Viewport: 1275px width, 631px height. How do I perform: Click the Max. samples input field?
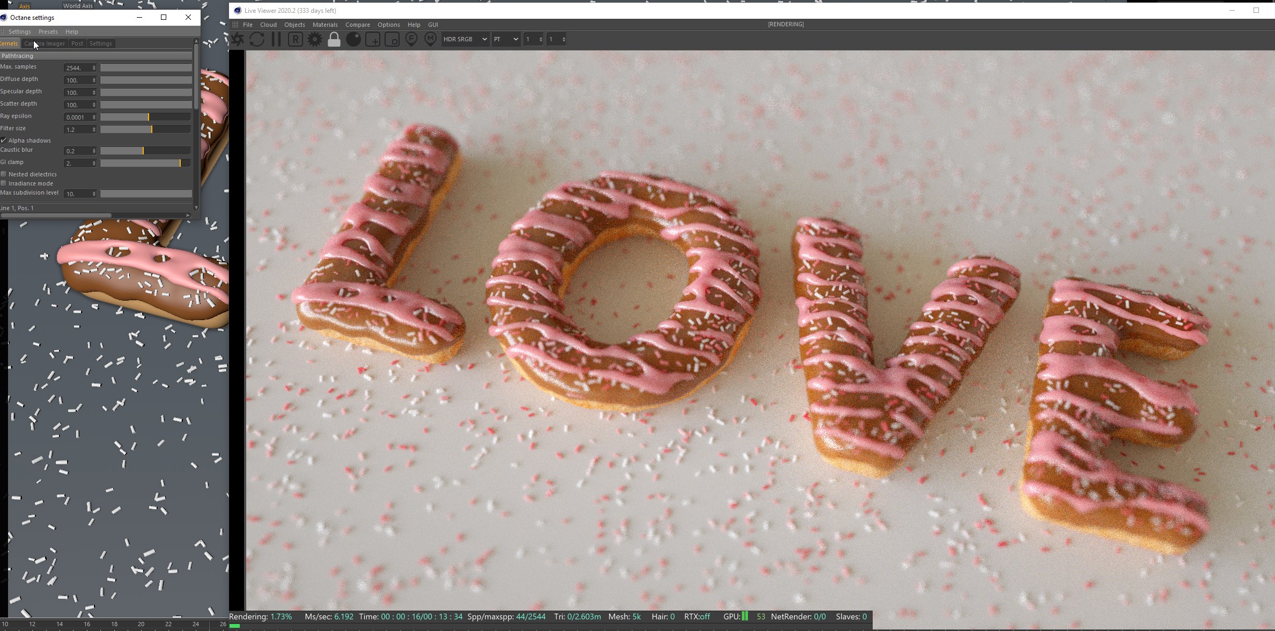[x=77, y=68]
